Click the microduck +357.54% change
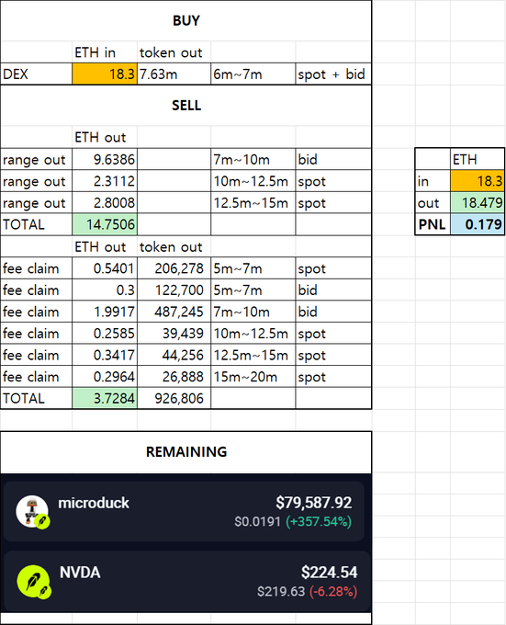The height and width of the screenshot is (625, 506). 319,521
